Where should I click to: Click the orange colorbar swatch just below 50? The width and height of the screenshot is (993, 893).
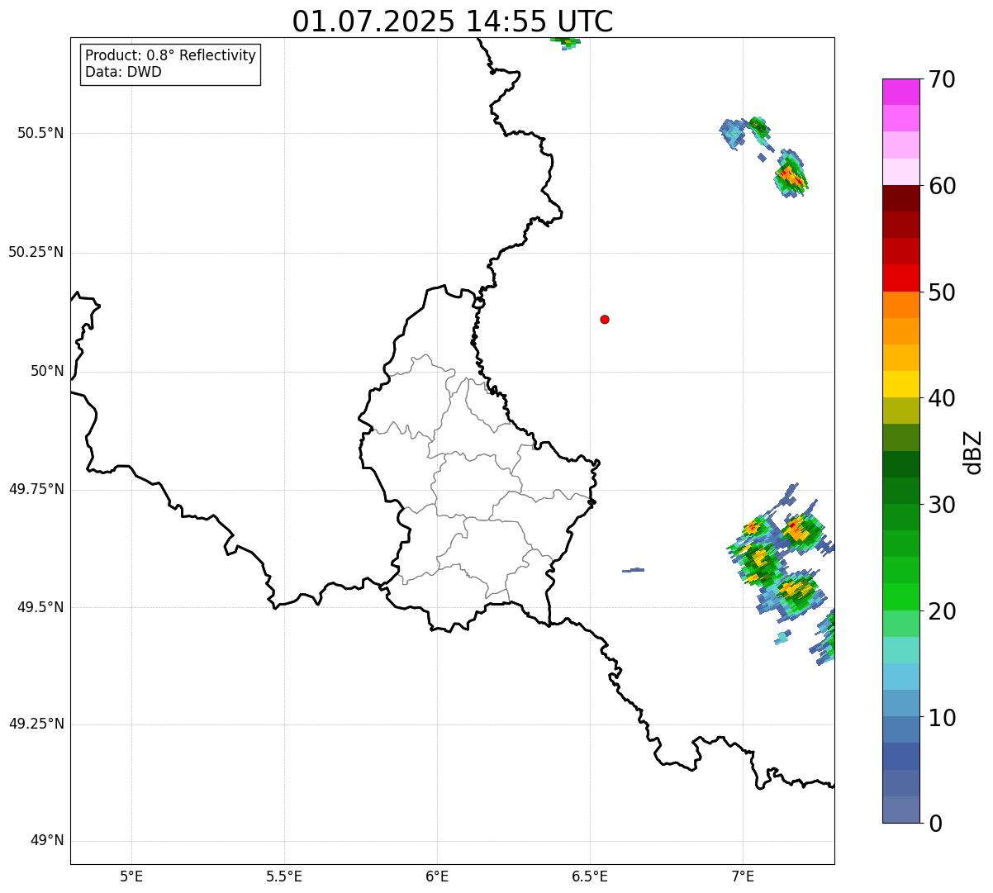click(900, 305)
